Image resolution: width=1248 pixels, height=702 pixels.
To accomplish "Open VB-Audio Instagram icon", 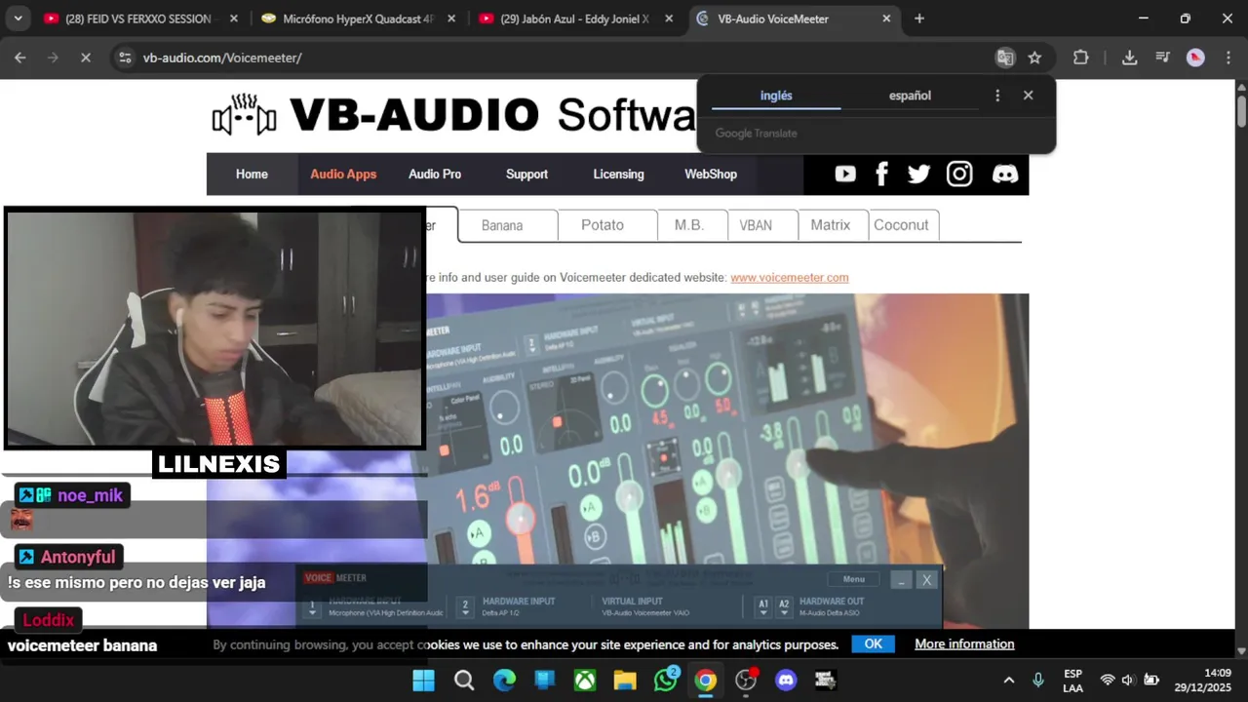I will click(x=959, y=174).
